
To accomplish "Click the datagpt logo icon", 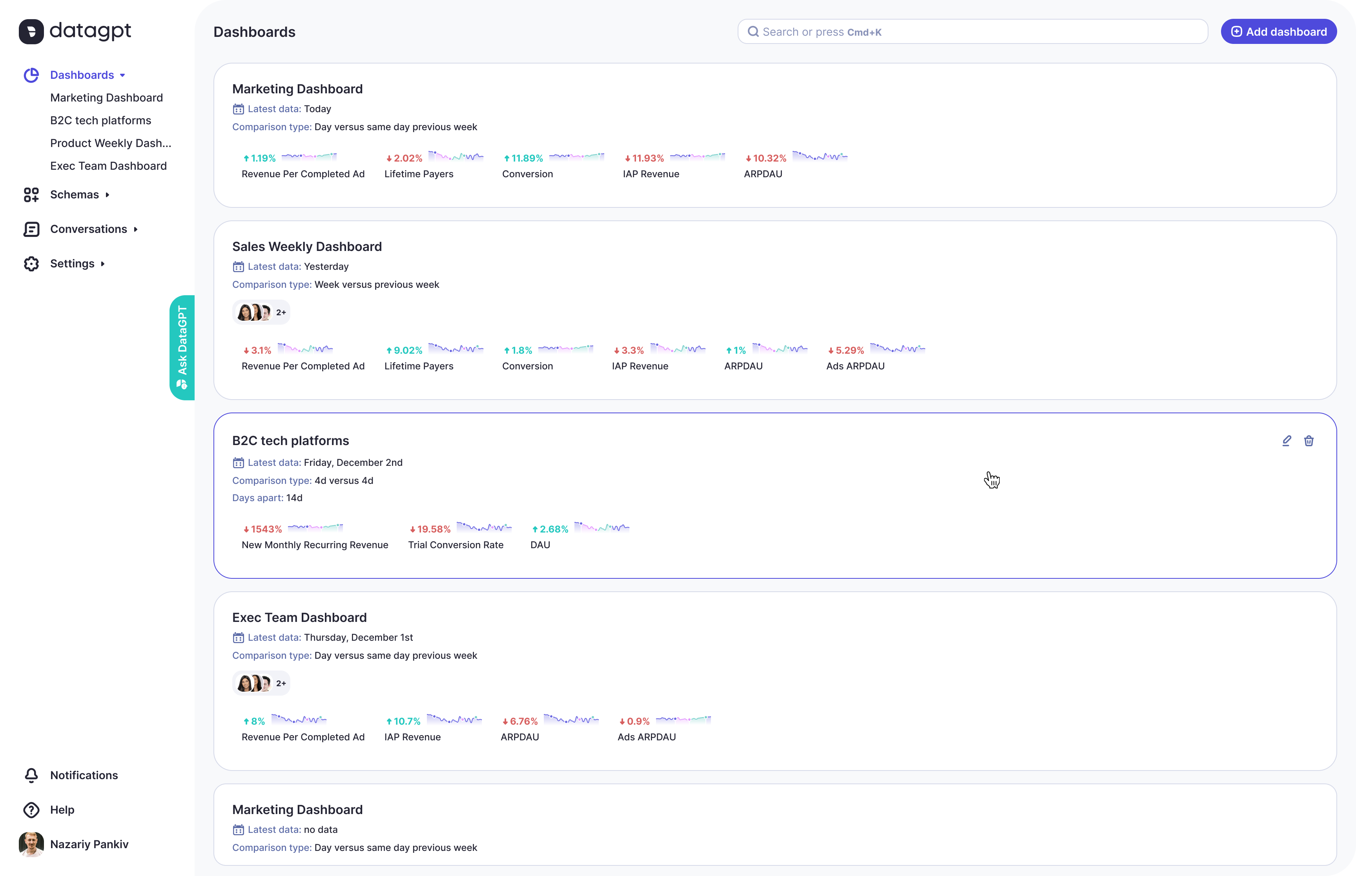I will (31, 31).
